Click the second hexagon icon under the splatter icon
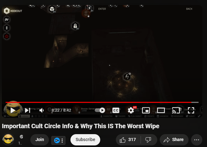207x147 pixels. (x=7, y=28)
